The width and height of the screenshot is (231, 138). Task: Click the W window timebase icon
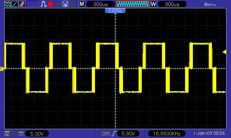153,4
